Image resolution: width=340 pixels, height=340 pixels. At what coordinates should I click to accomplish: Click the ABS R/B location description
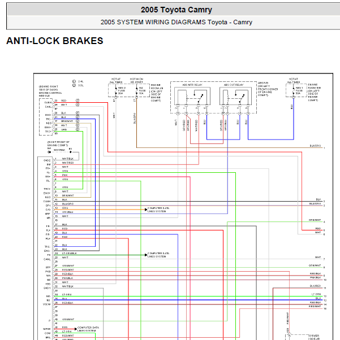tap(268, 89)
